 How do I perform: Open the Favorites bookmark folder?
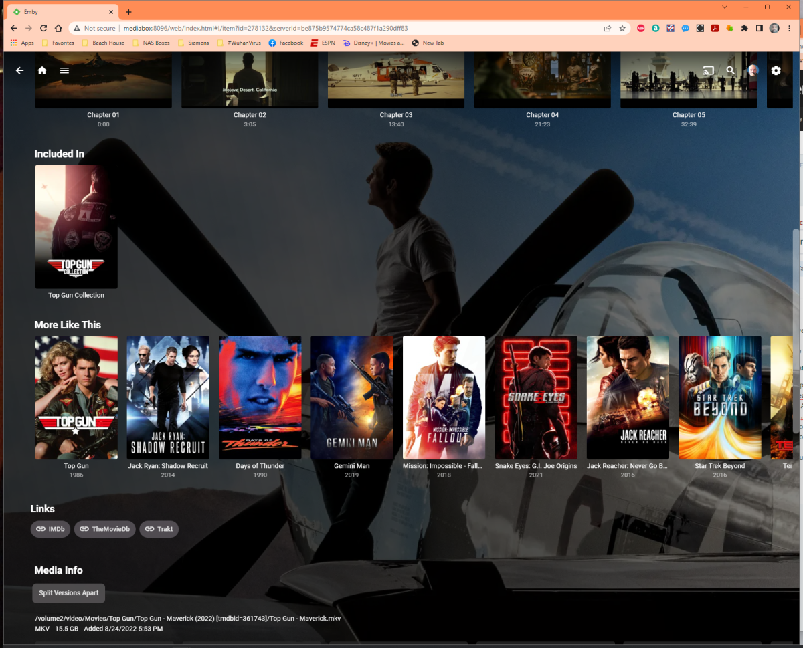[58, 43]
